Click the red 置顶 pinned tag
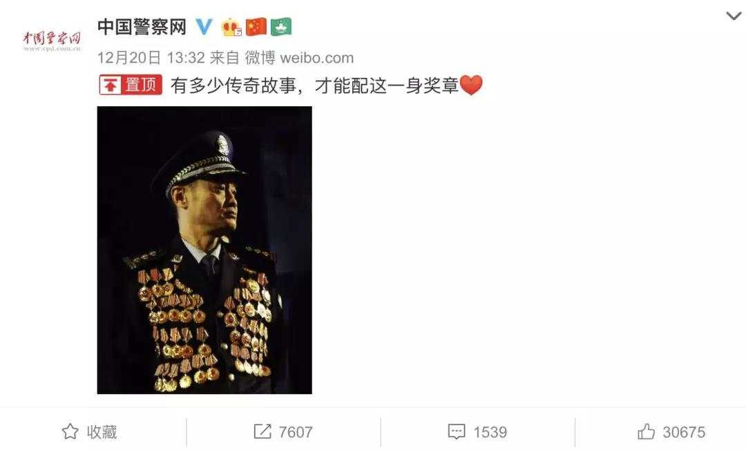This screenshot has height=452, width=746. click(x=131, y=85)
